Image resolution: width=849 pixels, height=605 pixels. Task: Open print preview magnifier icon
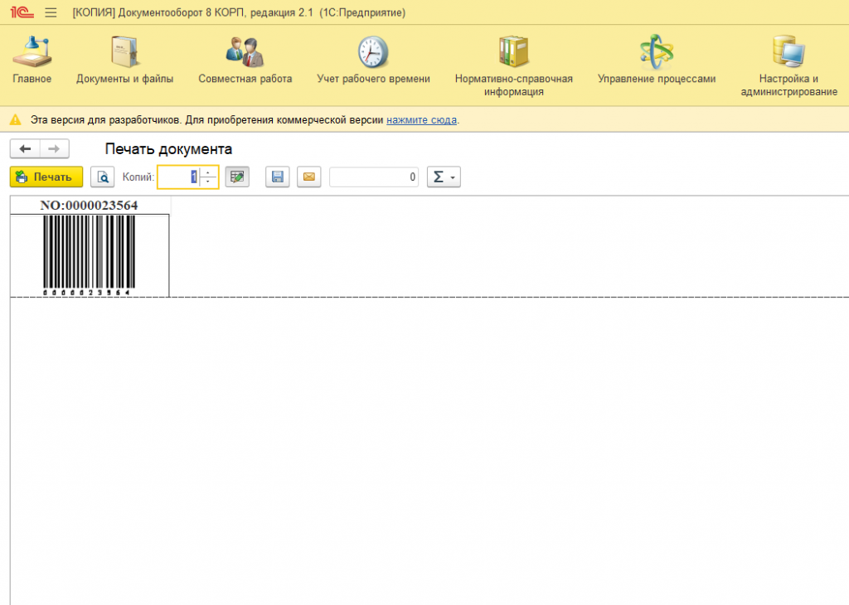(x=102, y=177)
